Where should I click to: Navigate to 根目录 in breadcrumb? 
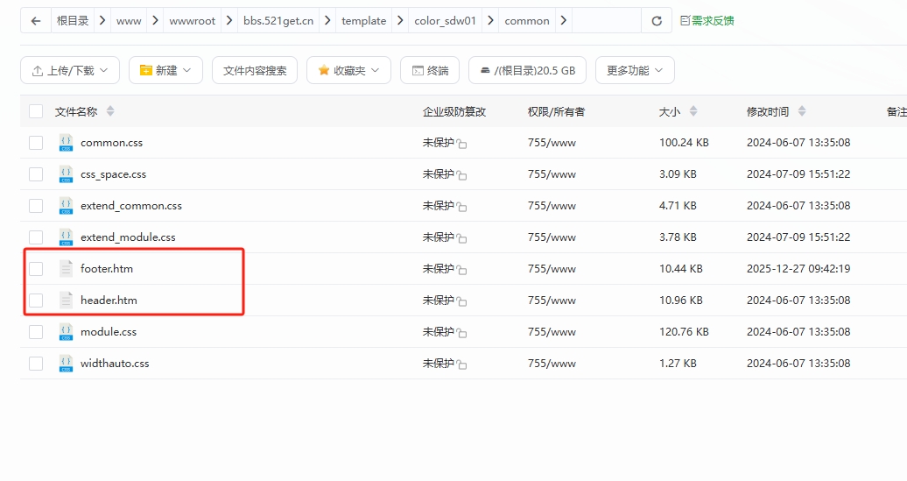[73, 21]
